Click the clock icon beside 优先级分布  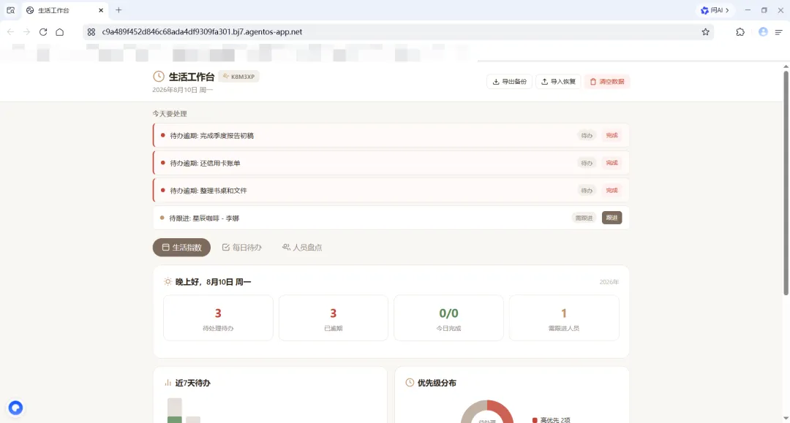point(410,383)
